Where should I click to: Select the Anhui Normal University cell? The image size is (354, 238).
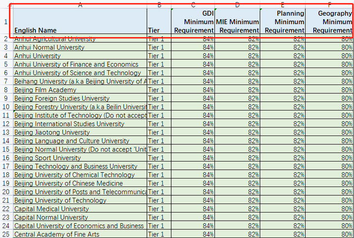pyautogui.click(x=80, y=47)
